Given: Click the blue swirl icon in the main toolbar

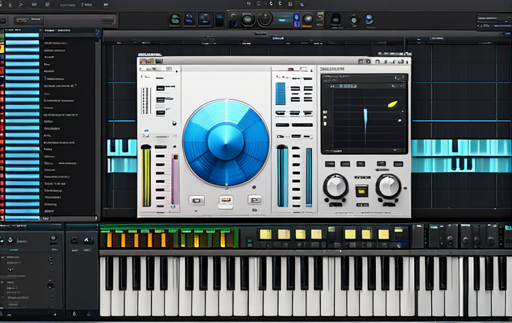Looking at the screenshot, I should click(369, 20).
